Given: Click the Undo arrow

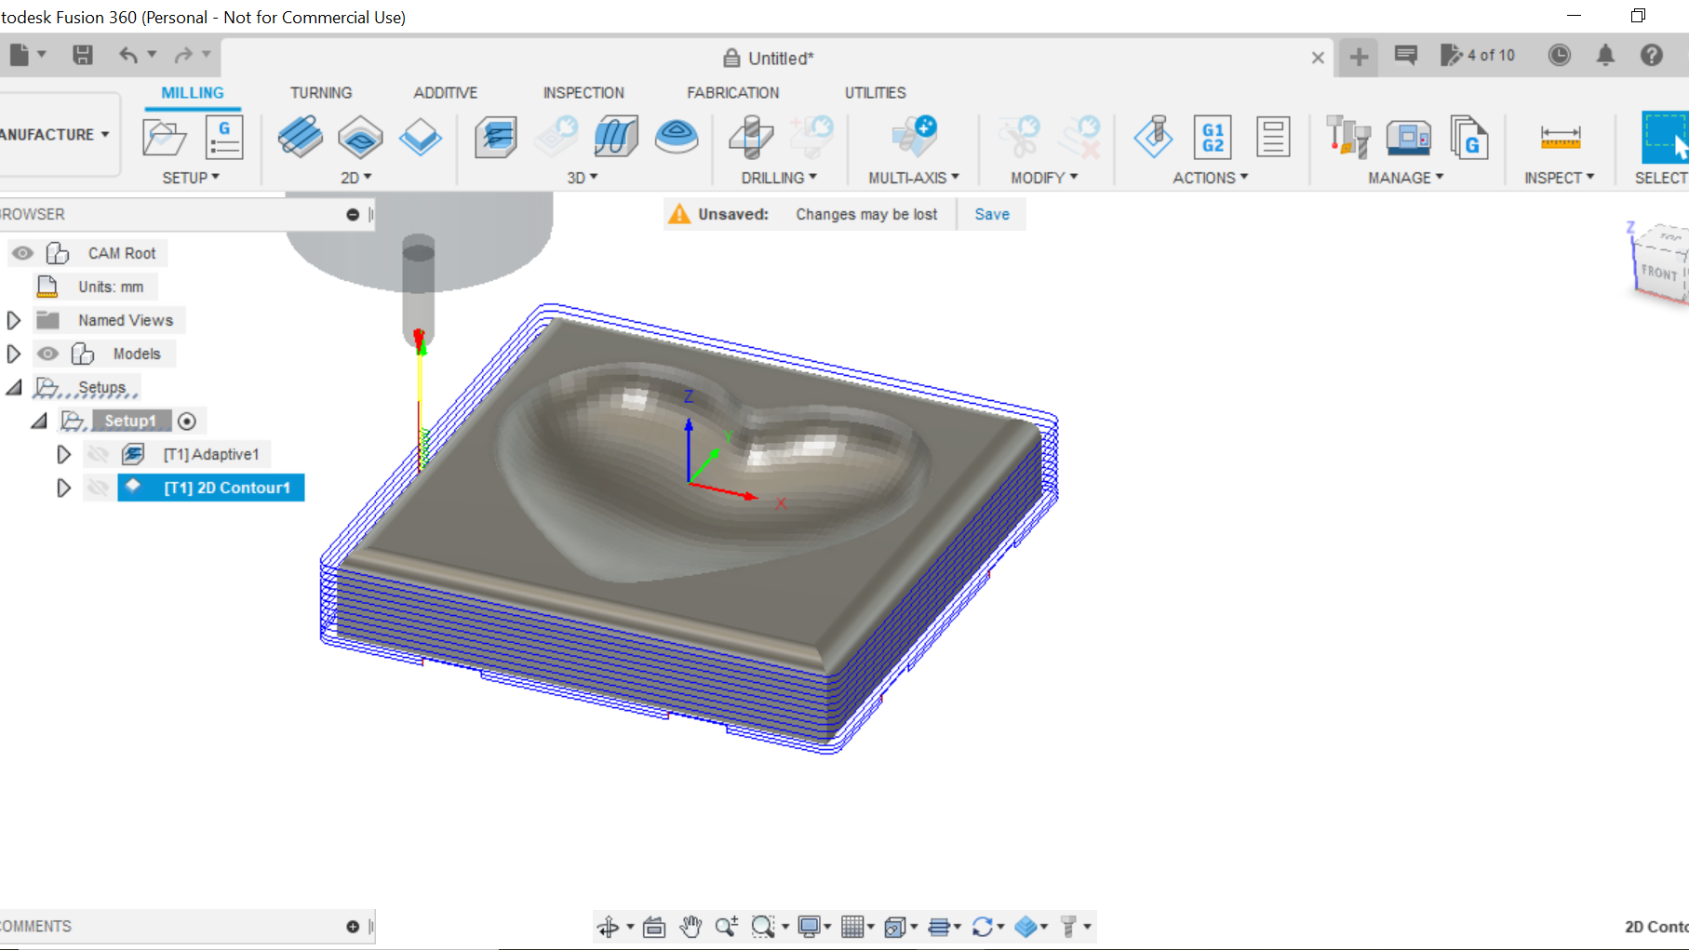Looking at the screenshot, I should (x=128, y=55).
